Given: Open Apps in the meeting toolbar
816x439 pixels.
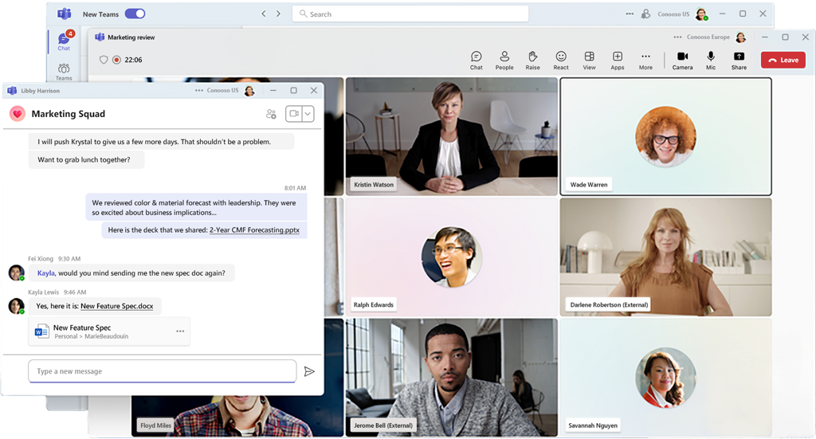Looking at the screenshot, I should coord(618,60).
